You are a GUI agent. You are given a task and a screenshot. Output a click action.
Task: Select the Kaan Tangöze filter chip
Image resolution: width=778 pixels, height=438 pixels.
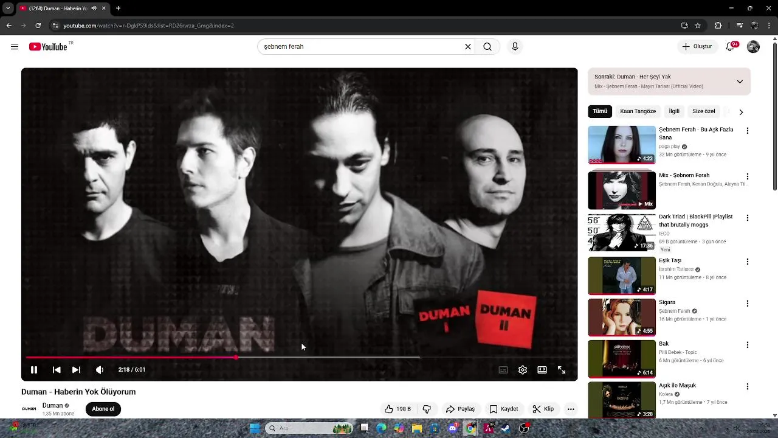[x=638, y=111]
